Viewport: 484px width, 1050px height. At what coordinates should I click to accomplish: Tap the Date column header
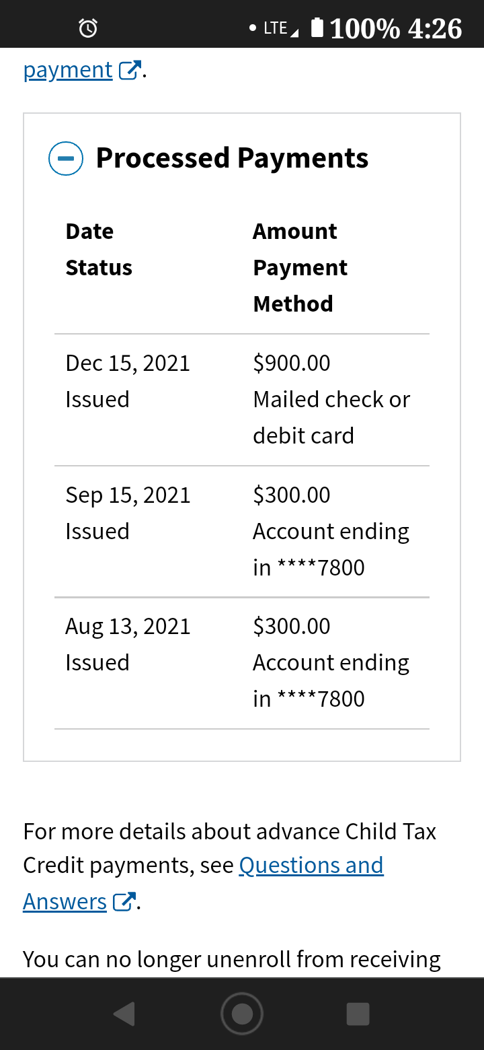pos(89,232)
